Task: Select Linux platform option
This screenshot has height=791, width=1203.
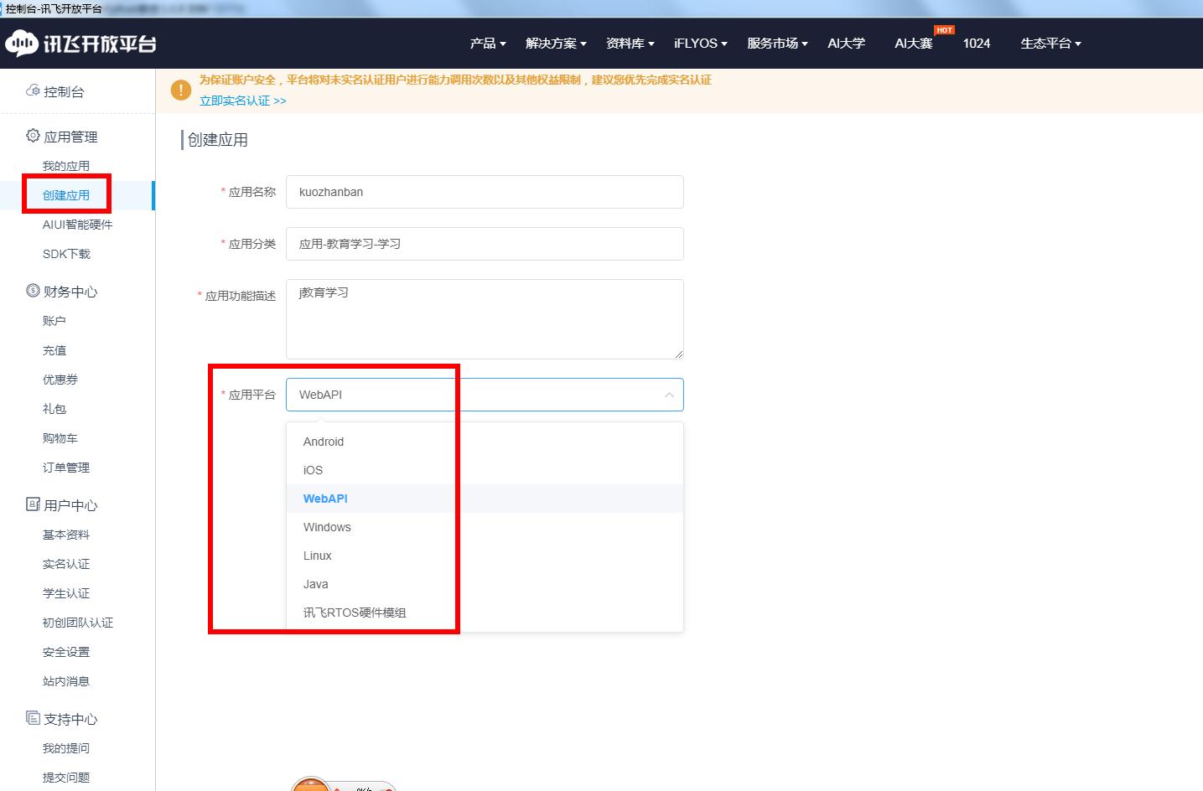Action: pos(485,556)
